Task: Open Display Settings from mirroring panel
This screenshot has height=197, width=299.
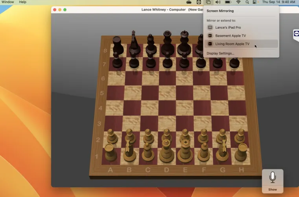Action: pos(220,53)
